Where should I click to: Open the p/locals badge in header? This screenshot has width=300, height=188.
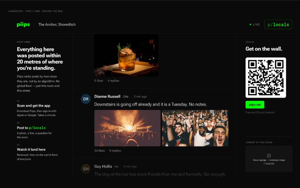[278, 25]
